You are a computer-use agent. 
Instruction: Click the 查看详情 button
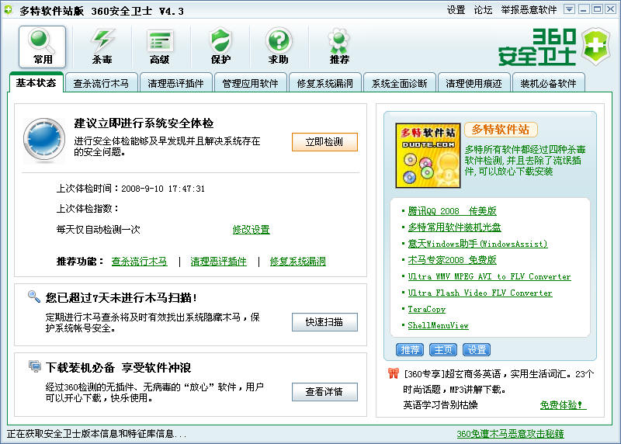click(x=324, y=392)
